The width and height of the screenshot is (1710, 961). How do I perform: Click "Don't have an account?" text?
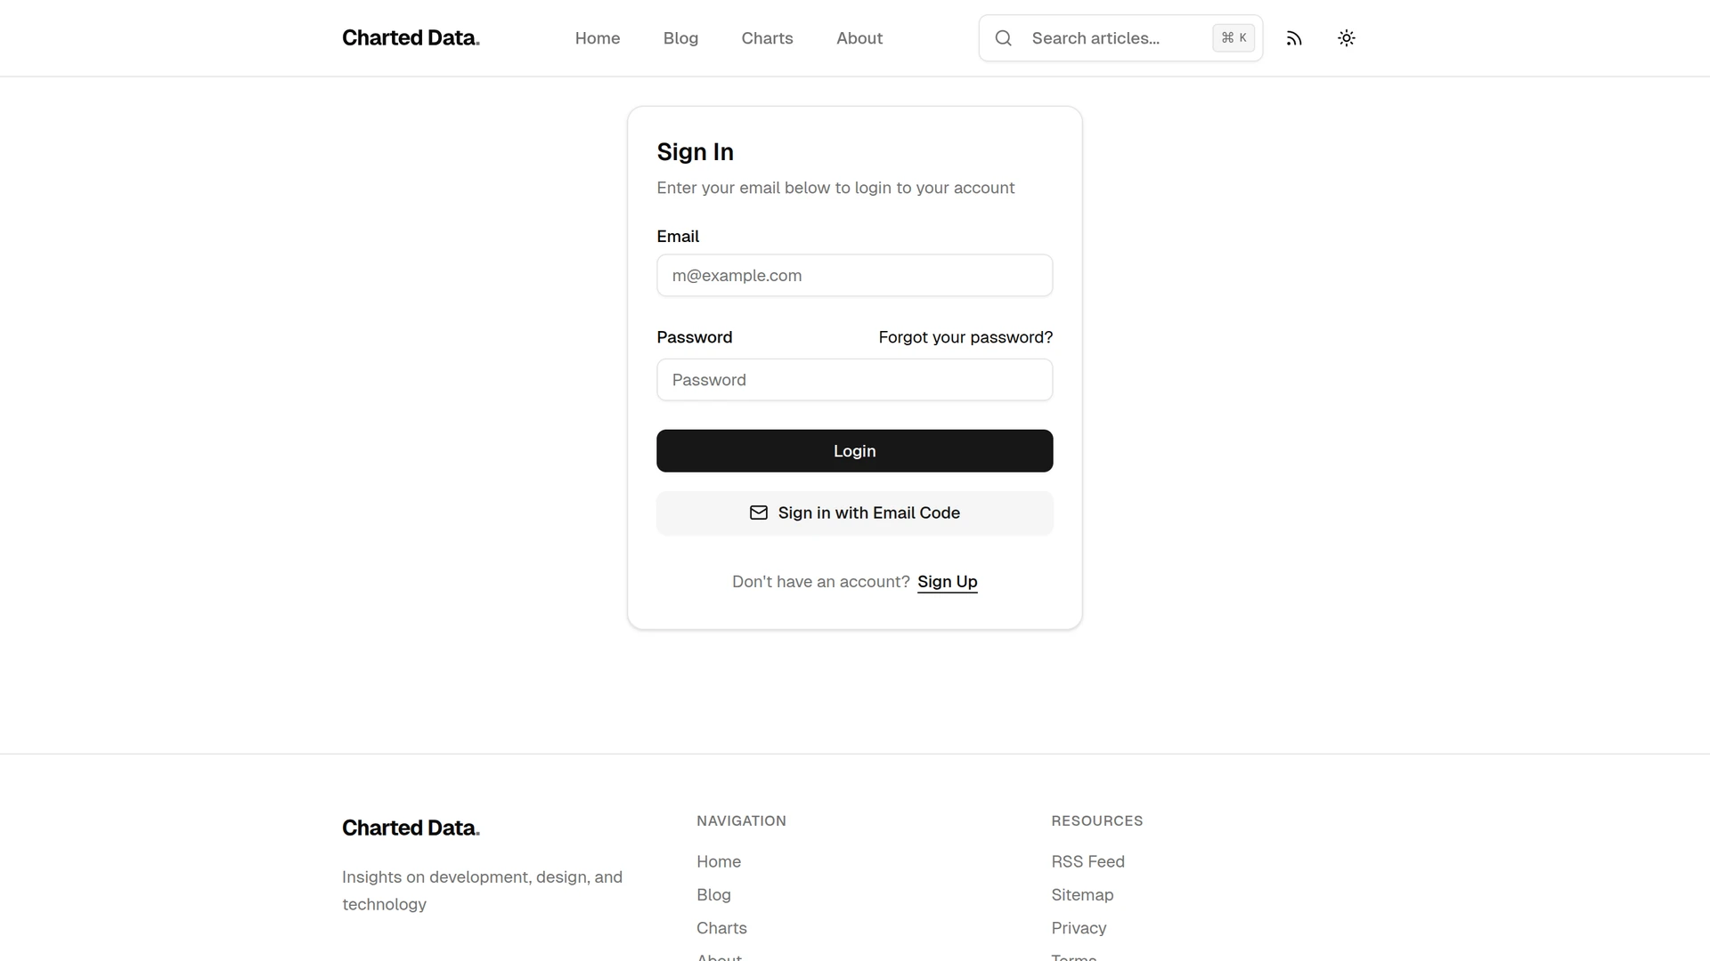click(x=820, y=582)
